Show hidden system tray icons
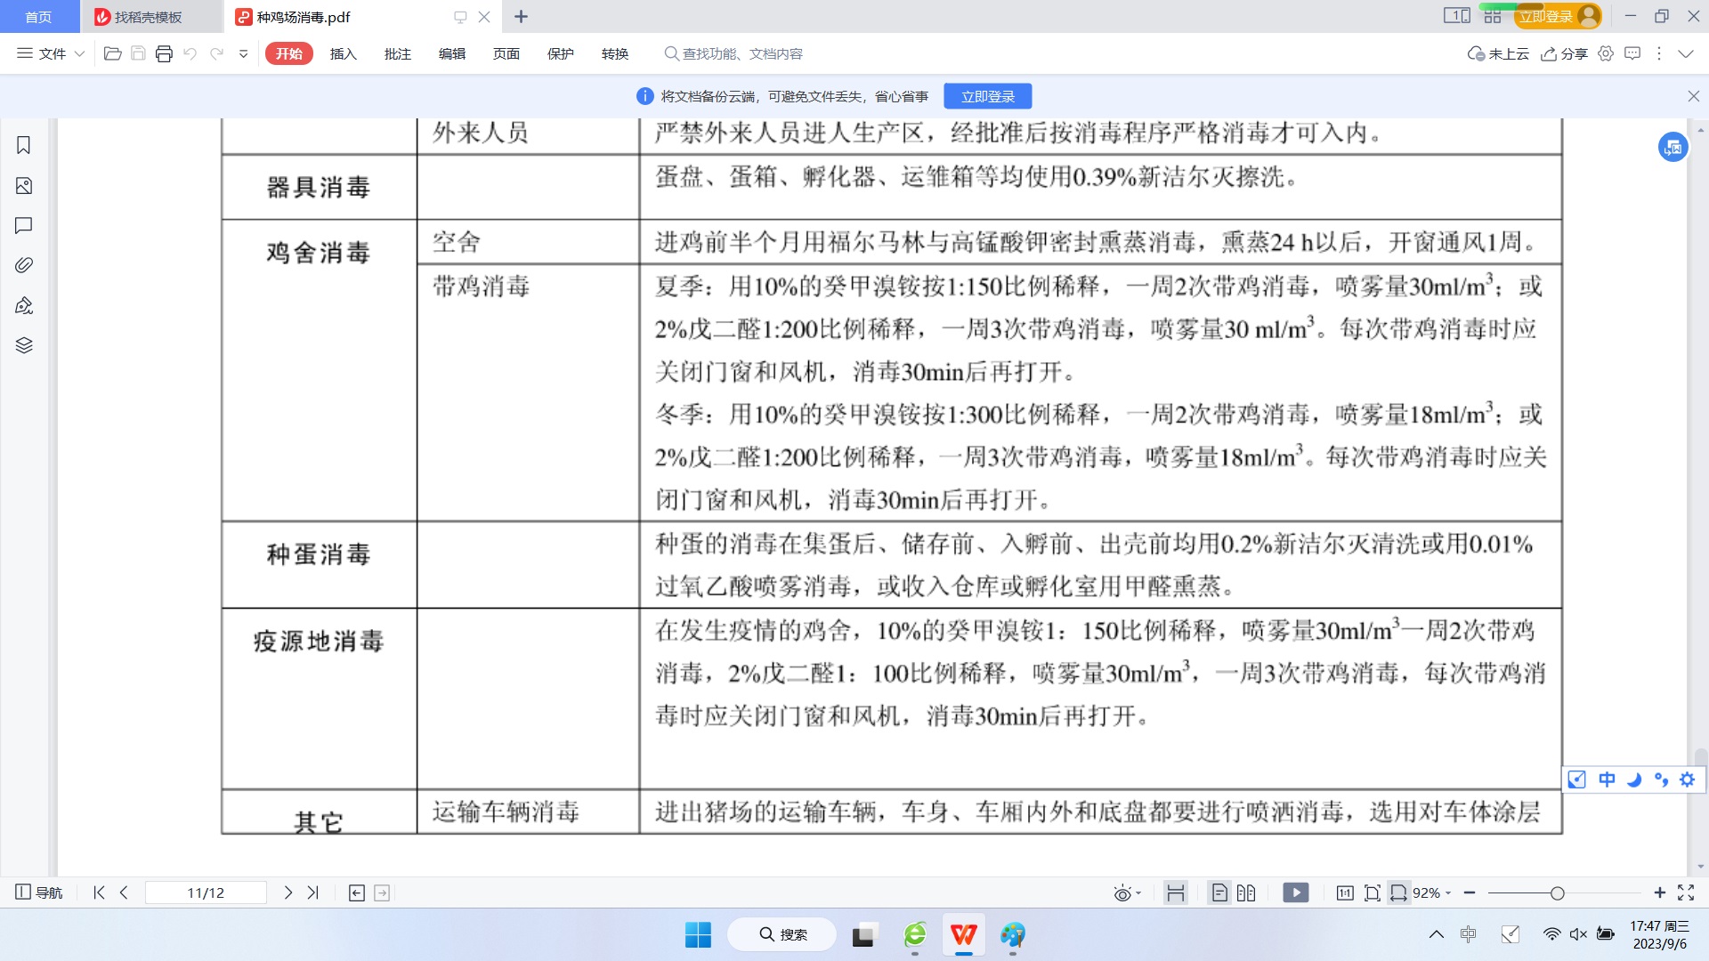This screenshot has width=1709, height=961. pyautogui.click(x=1437, y=933)
